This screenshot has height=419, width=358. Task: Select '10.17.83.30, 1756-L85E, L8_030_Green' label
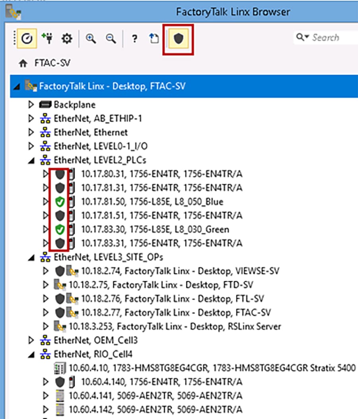(x=155, y=229)
